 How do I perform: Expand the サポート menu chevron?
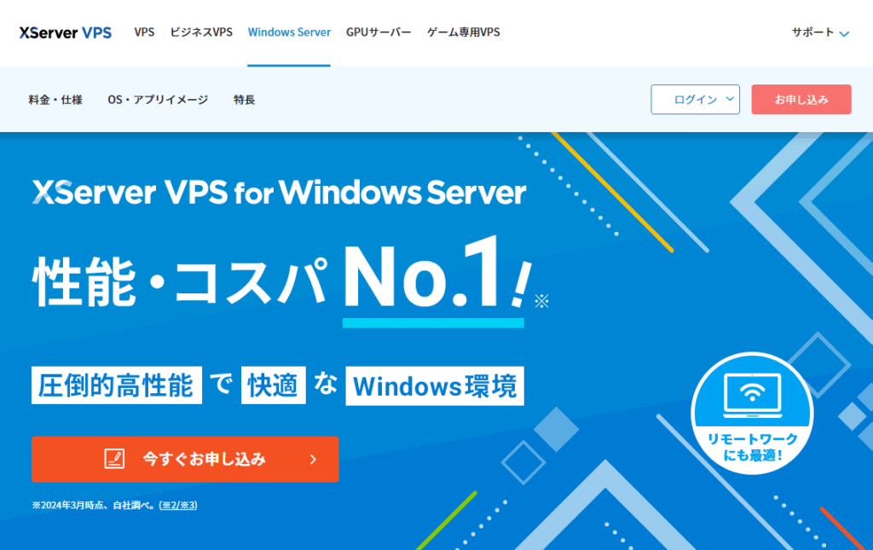coord(844,34)
